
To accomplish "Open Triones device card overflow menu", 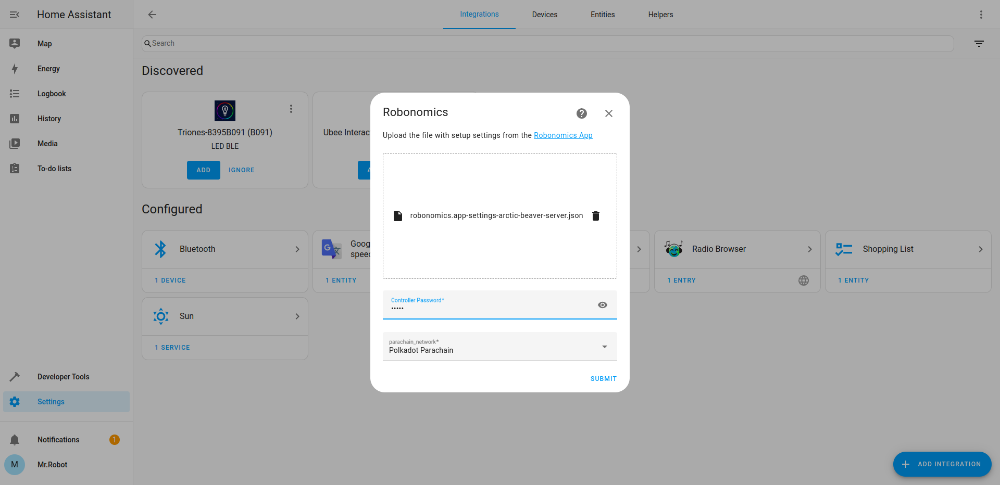I will coord(291,109).
